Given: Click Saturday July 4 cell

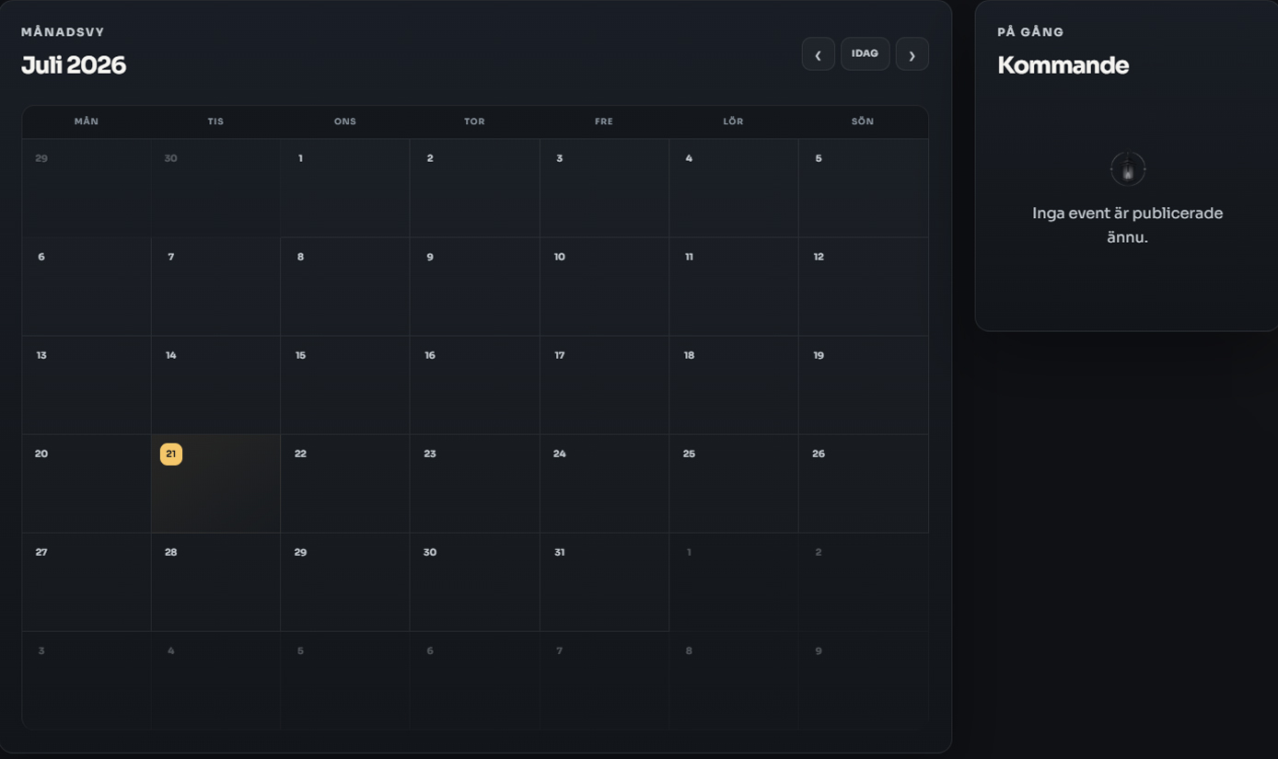Looking at the screenshot, I should click(734, 188).
